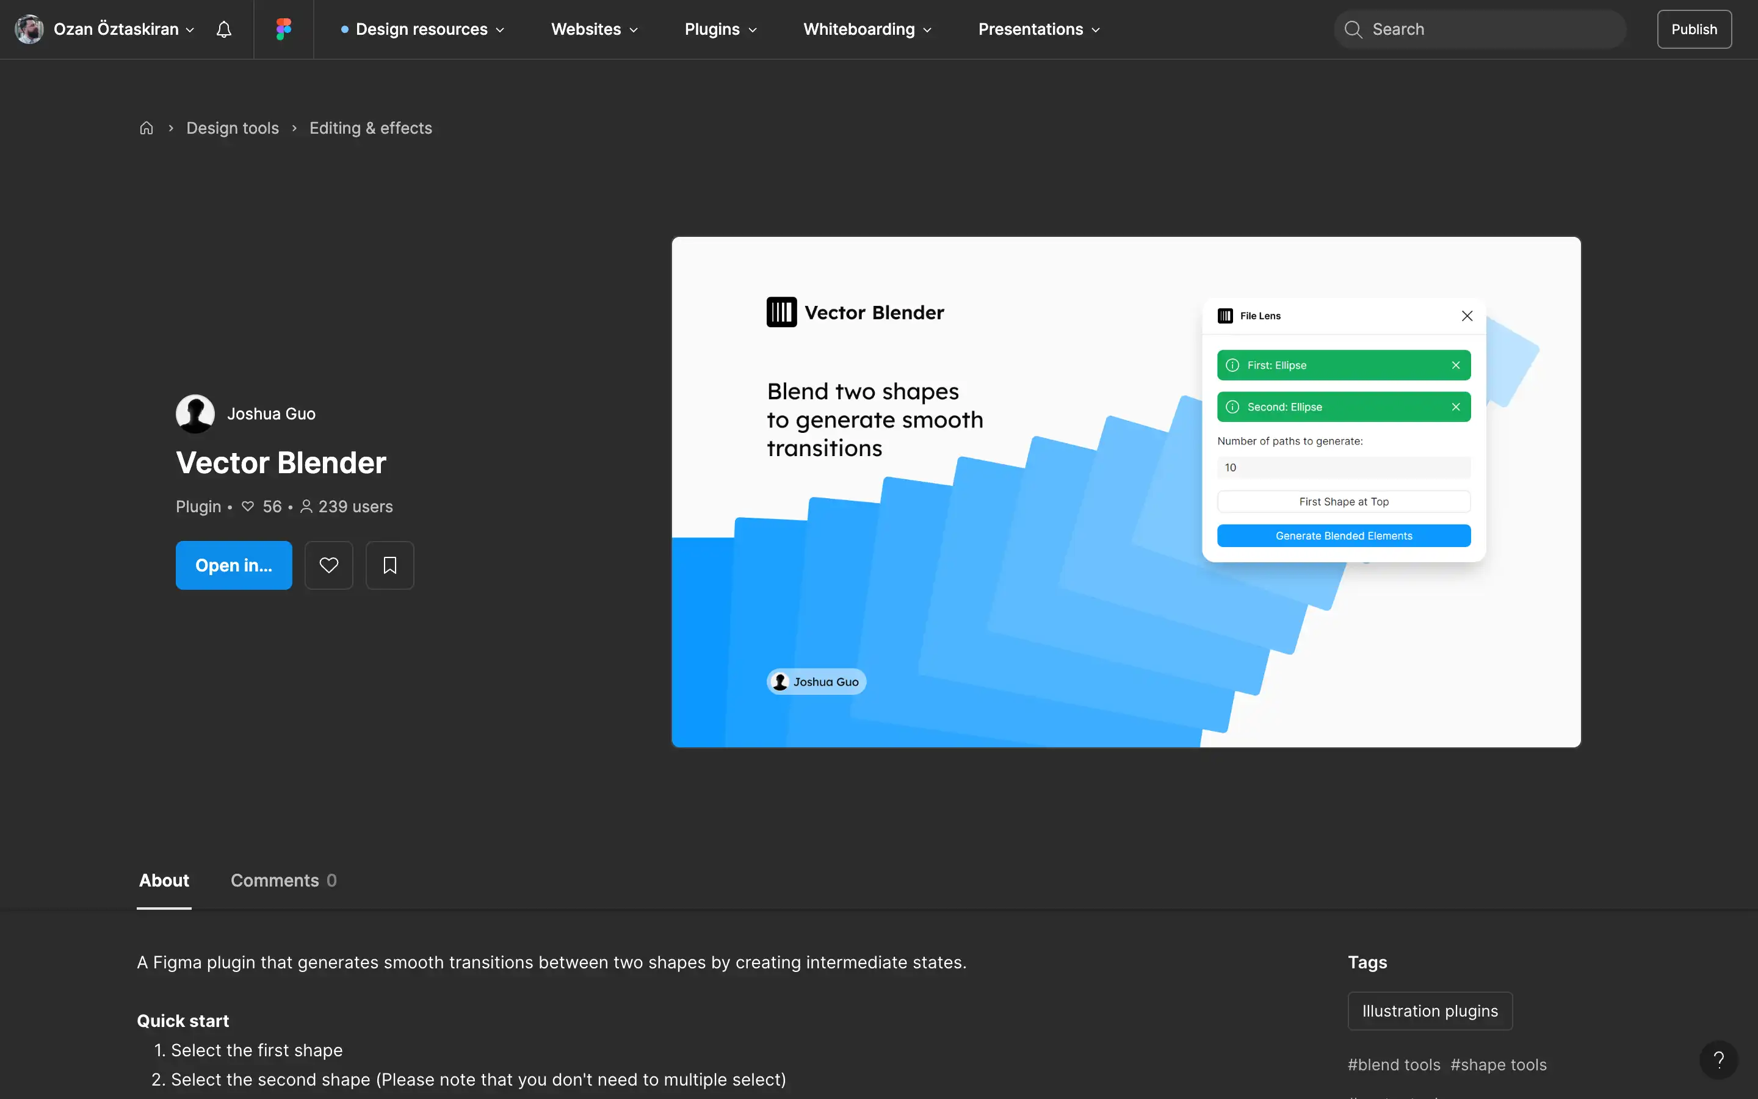Open the Editing & effects breadcrumb link
The width and height of the screenshot is (1758, 1099).
(371, 128)
